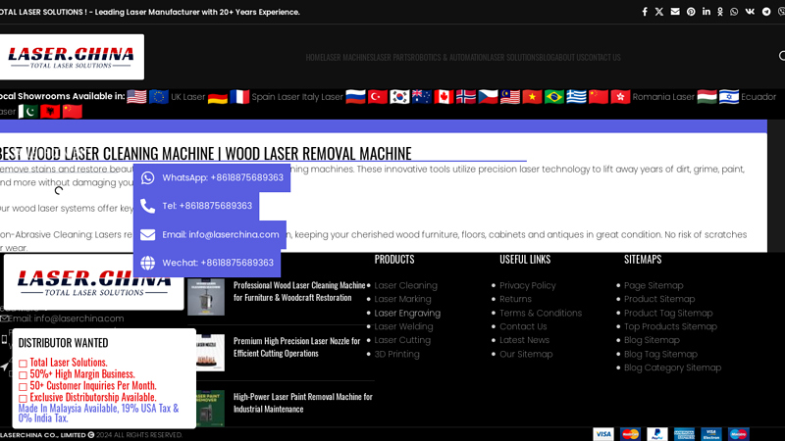Click the Facebook share icon

click(645, 12)
